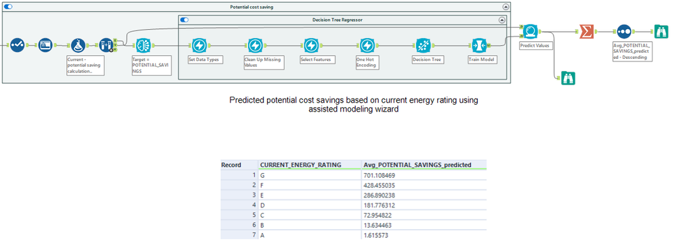Image resolution: width=677 pixels, height=246 pixels.
Task: Select the rating E cell
Action: pos(310,195)
